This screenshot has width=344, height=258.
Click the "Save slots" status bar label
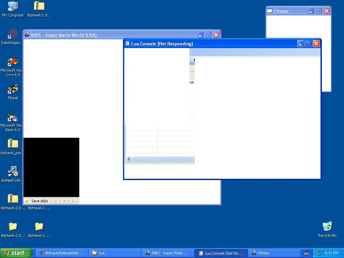click(40, 201)
